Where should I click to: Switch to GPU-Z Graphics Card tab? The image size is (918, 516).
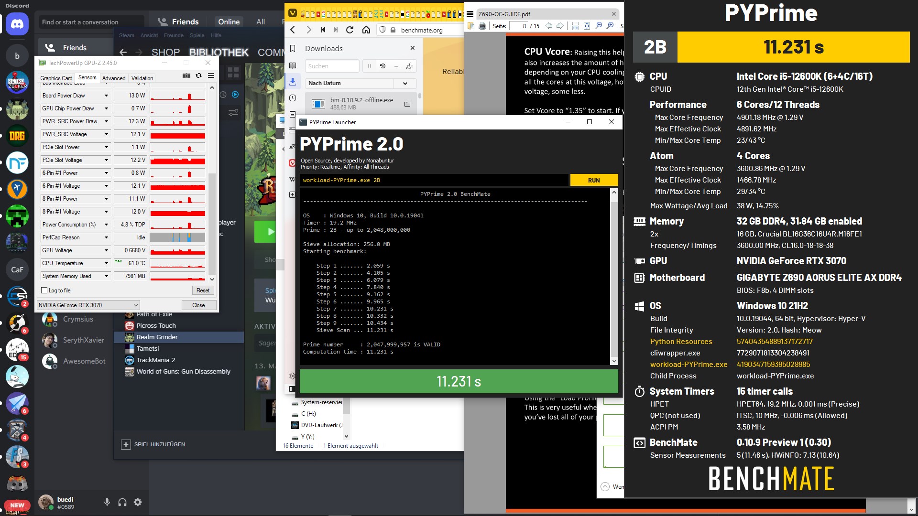(x=56, y=78)
